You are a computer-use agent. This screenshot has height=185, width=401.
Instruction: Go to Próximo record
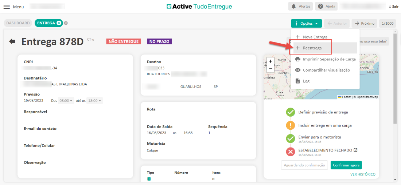(365, 24)
